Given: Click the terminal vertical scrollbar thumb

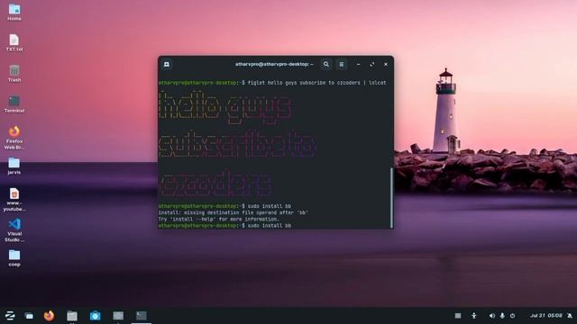Looking at the screenshot, I should [391, 198].
